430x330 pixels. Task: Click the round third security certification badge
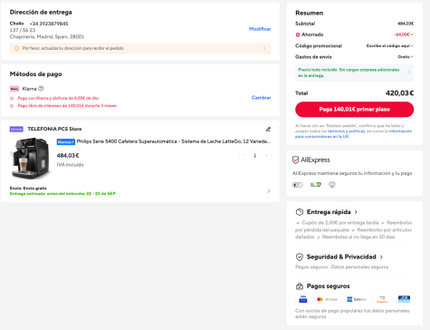(332, 185)
